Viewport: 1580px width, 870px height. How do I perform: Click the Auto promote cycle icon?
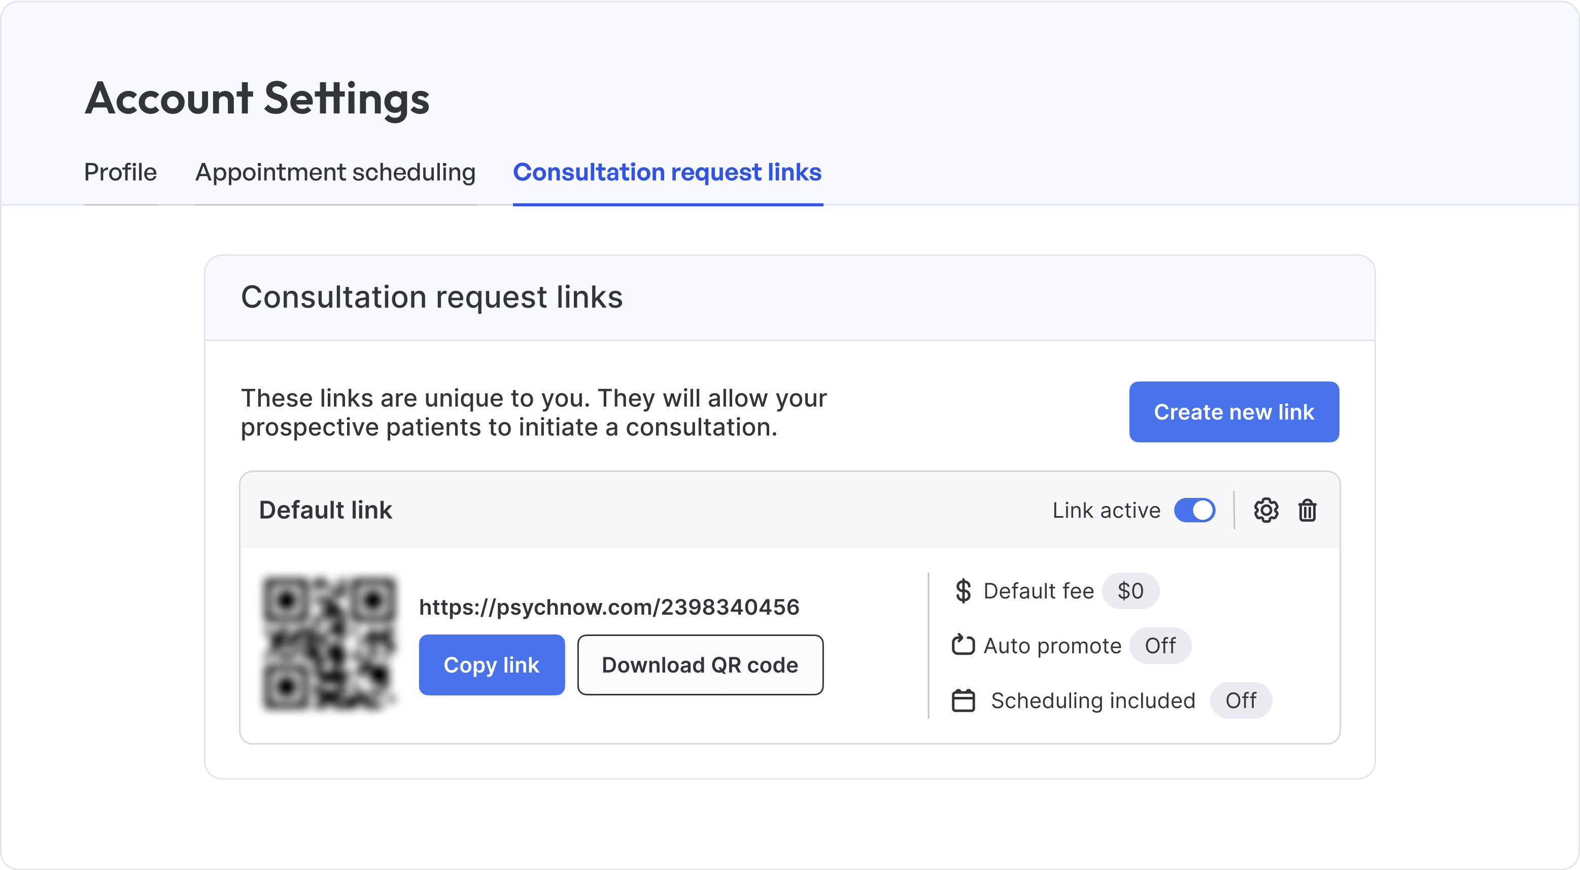coord(963,646)
